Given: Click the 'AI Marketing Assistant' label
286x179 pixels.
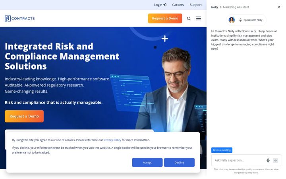Looking at the screenshot, I should pos(234,7).
